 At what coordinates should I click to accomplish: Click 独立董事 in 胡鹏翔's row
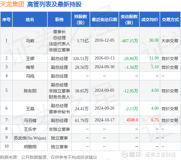click(x=59, y=147)
